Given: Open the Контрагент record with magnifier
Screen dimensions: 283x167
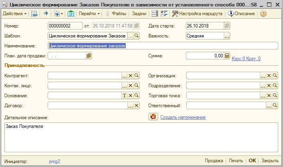Looking at the screenshot, I should click(x=136, y=76).
